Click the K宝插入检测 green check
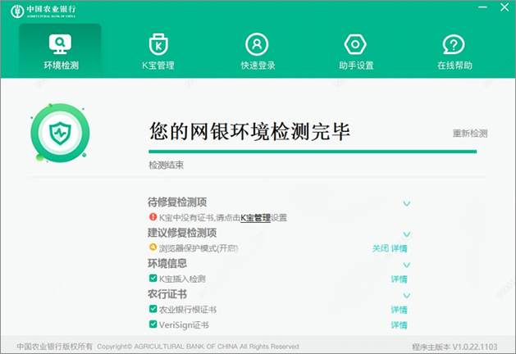The height and width of the screenshot is (354, 516). pos(153,279)
